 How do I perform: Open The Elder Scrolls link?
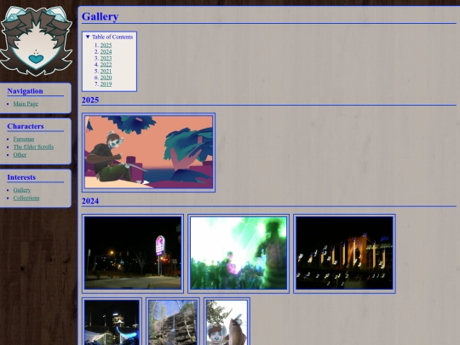33,147
